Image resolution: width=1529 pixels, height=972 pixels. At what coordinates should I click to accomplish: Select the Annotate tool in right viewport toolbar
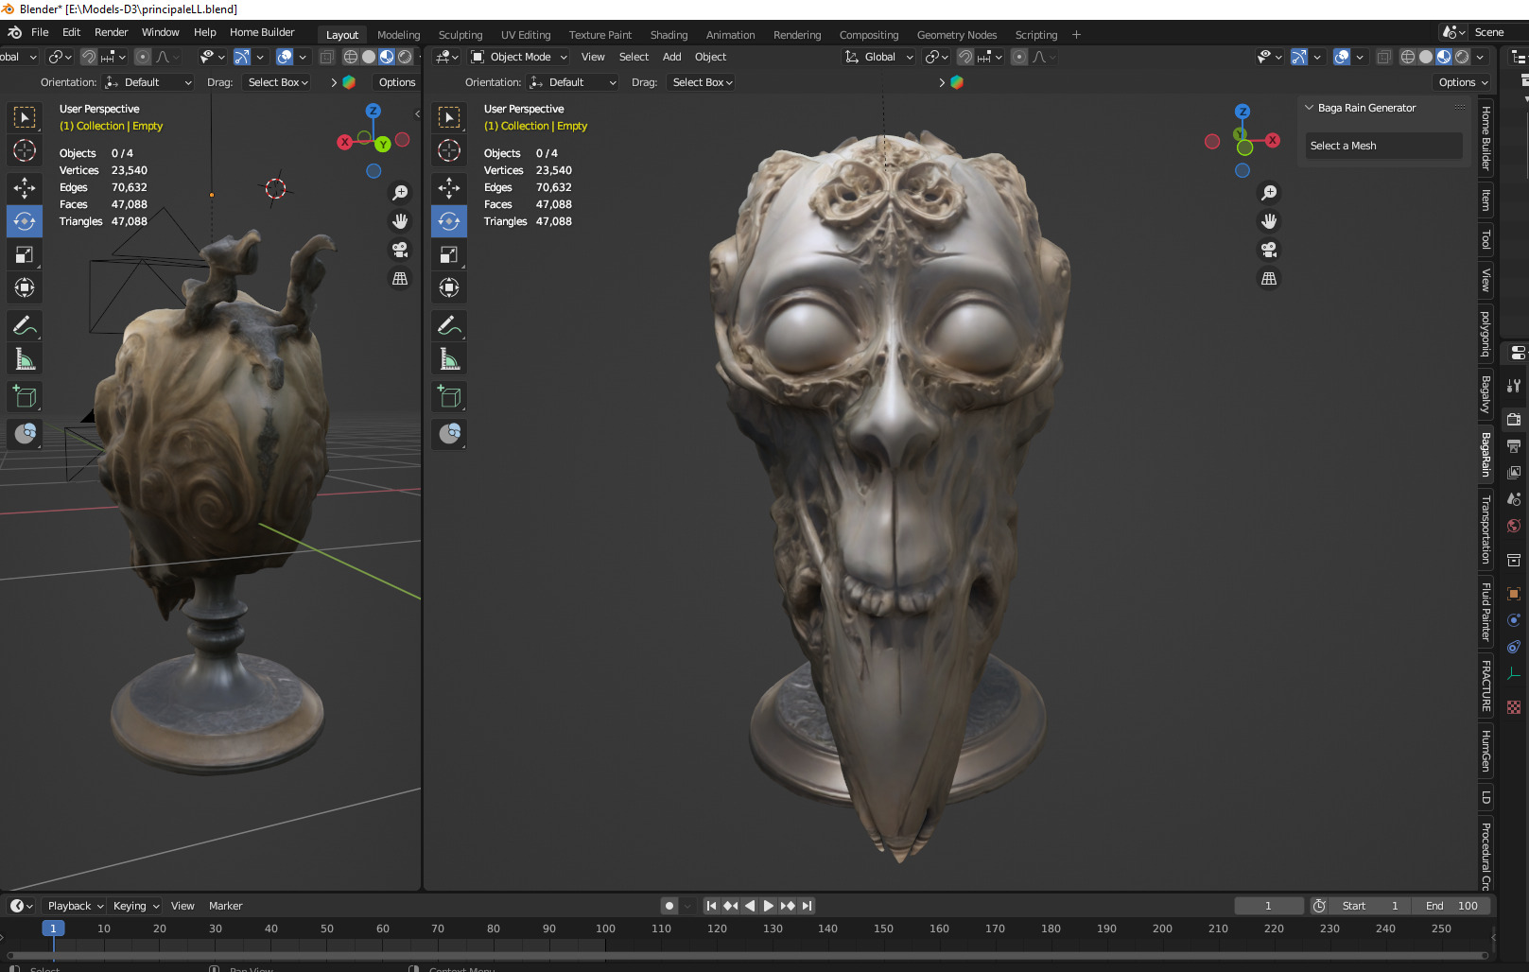pos(449,326)
